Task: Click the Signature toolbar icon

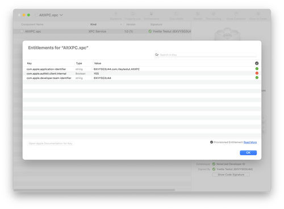Action: click(115, 14)
